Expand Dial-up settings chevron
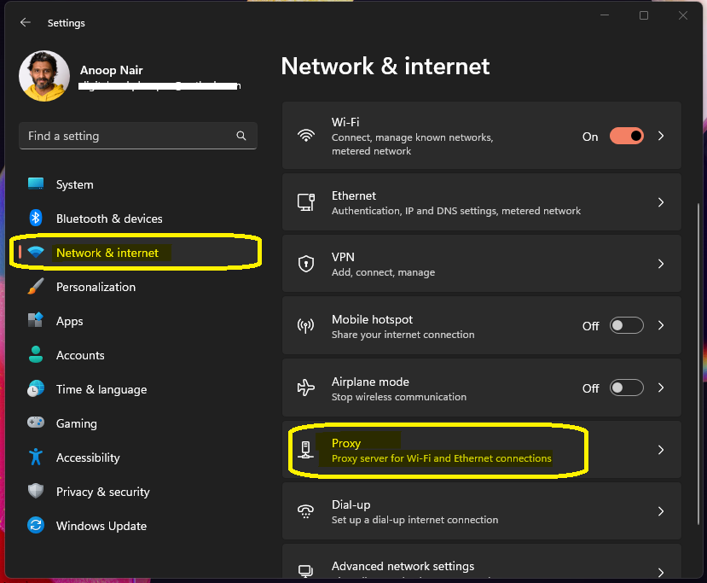The height and width of the screenshot is (583, 707). (661, 511)
